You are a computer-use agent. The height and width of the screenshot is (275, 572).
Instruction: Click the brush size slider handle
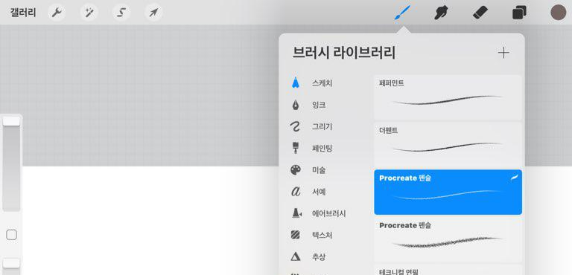(11, 121)
